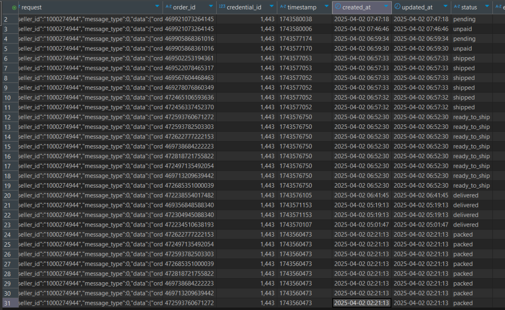This screenshot has width=505, height=310.
Task: Click the numeric 123 icon beside credential_id
Action: pos(222,8)
